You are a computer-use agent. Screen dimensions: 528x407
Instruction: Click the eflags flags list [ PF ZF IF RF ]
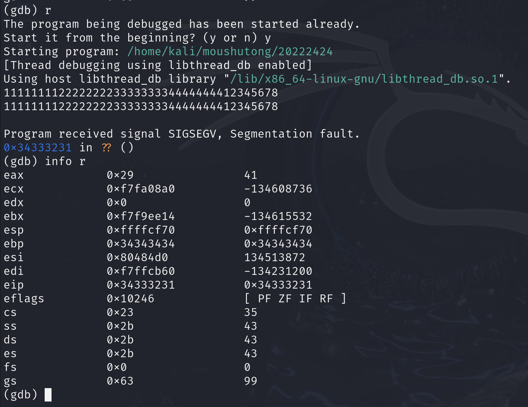pos(295,299)
